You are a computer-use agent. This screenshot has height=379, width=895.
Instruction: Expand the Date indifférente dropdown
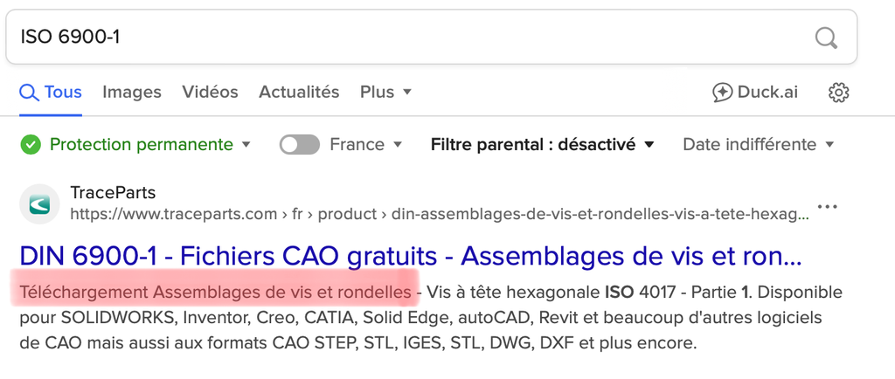coord(759,145)
